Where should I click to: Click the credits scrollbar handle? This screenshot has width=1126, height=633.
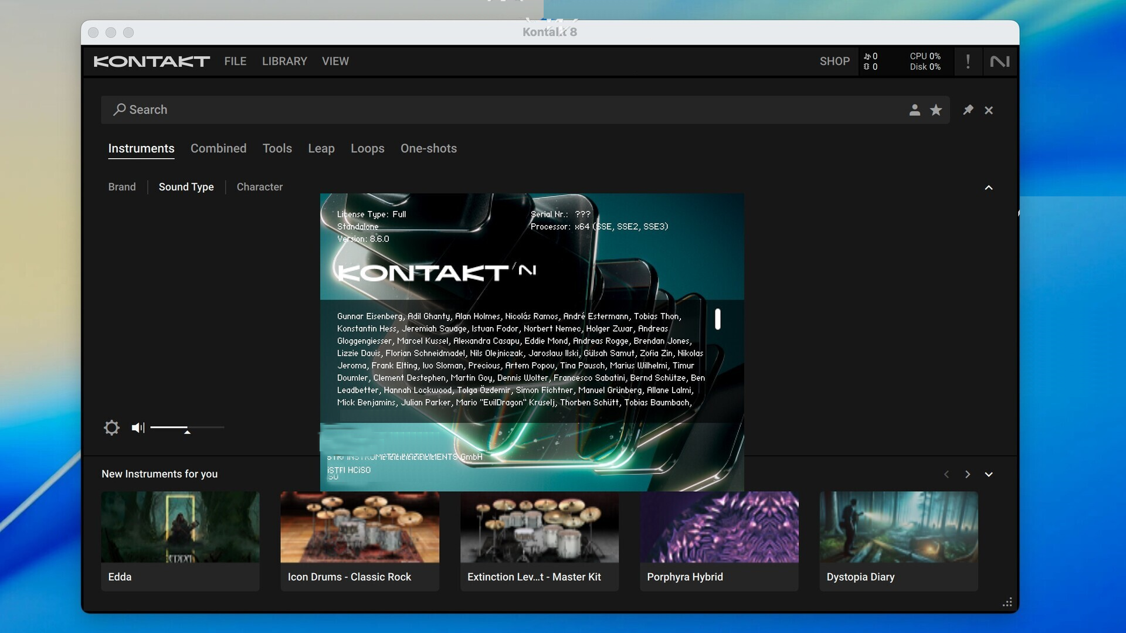[717, 319]
